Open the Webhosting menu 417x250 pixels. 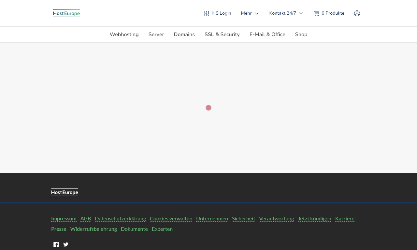[x=124, y=35]
